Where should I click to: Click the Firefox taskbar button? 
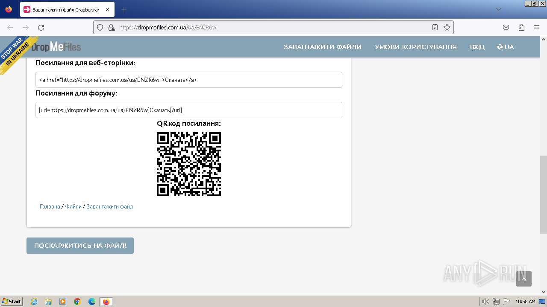pyautogui.click(x=106, y=301)
